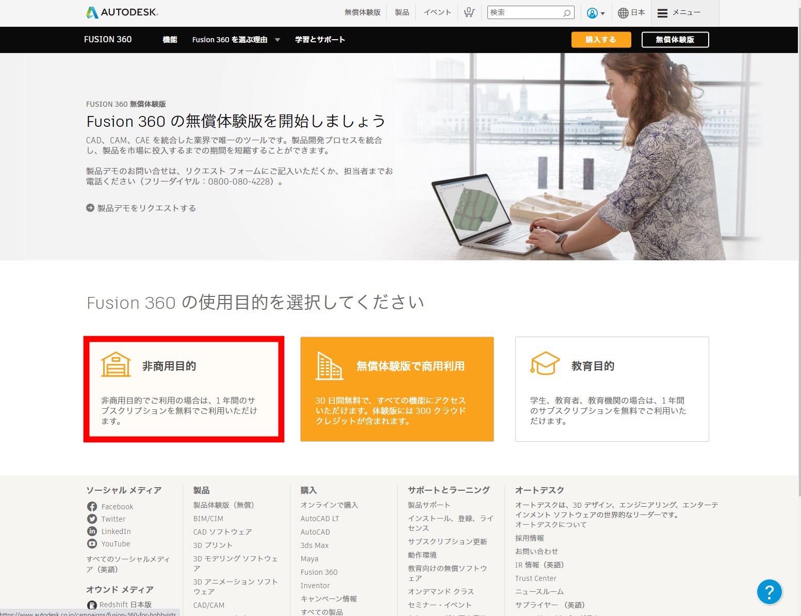Open AutoCAD LT footer link

320,519
